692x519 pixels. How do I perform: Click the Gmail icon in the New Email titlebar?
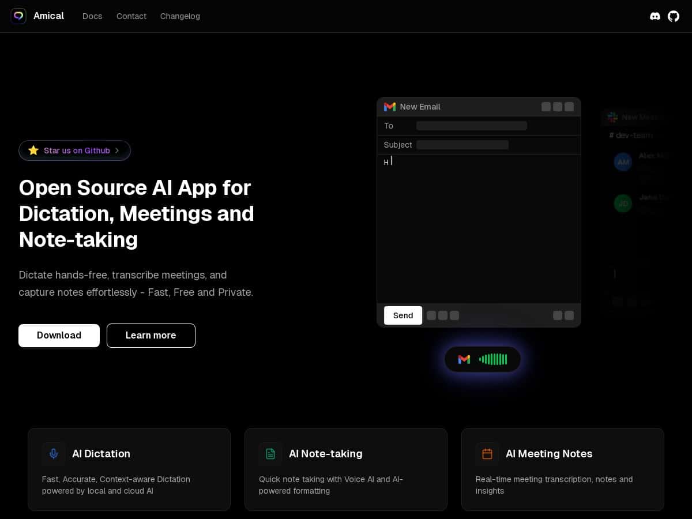(x=390, y=107)
